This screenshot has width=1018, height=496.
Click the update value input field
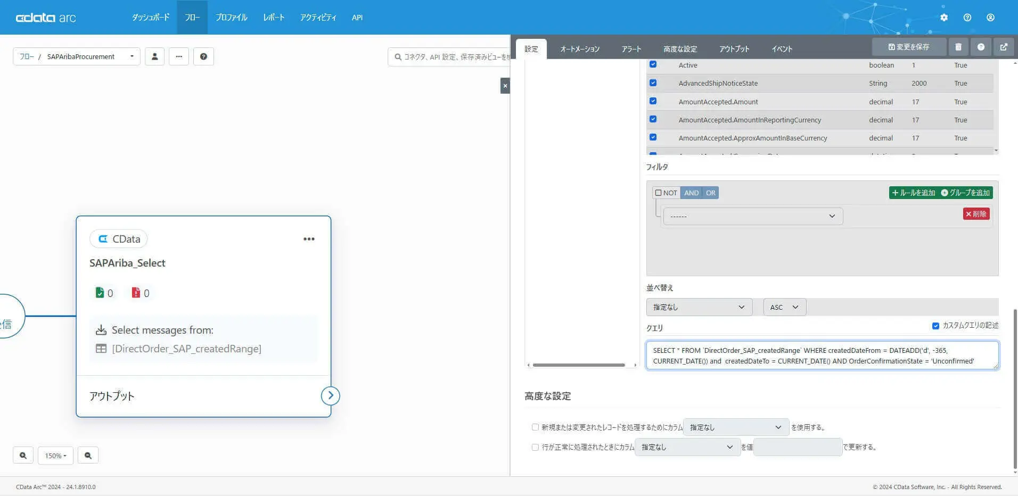tap(798, 447)
